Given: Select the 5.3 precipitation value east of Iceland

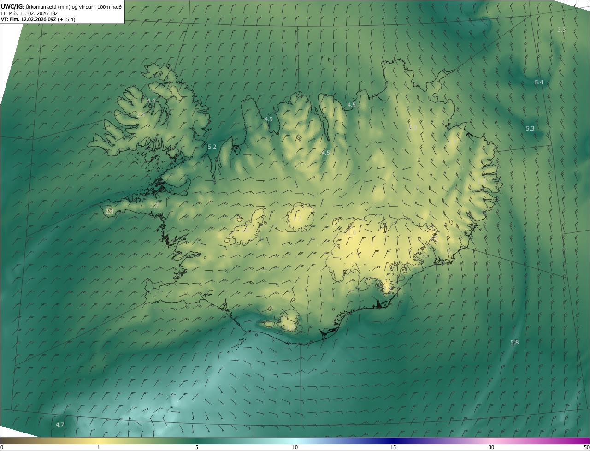Looking at the screenshot, I should [x=530, y=129].
